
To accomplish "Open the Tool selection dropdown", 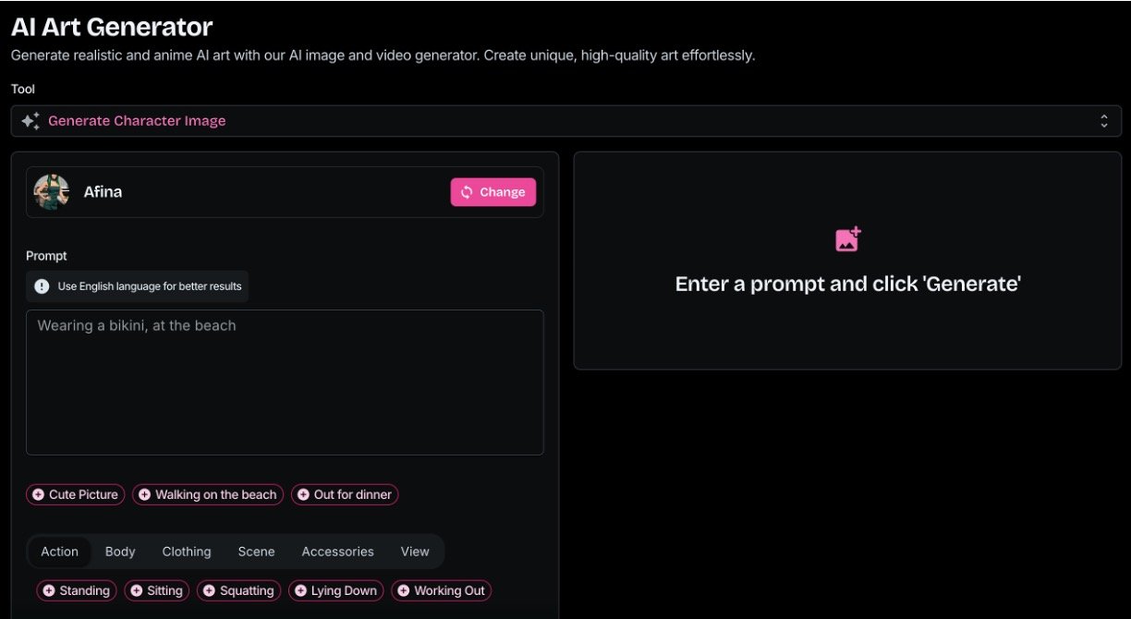I will click(x=565, y=121).
